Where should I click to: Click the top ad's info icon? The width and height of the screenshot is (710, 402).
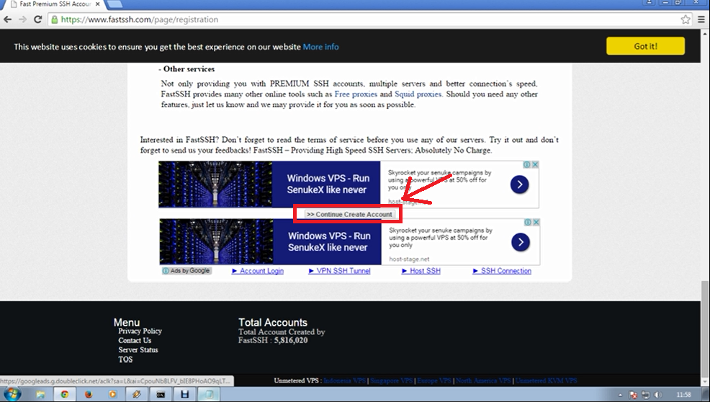pyautogui.click(x=527, y=164)
